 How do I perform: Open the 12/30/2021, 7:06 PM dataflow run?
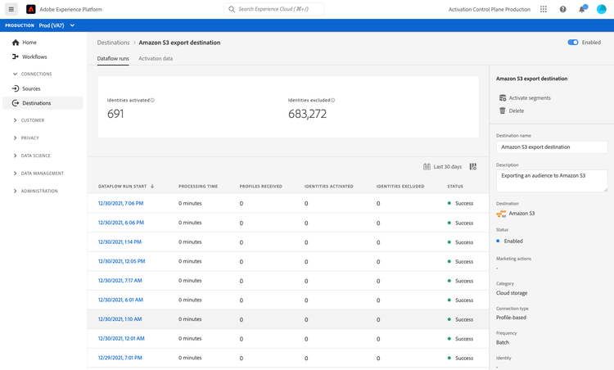click(120, 203)
